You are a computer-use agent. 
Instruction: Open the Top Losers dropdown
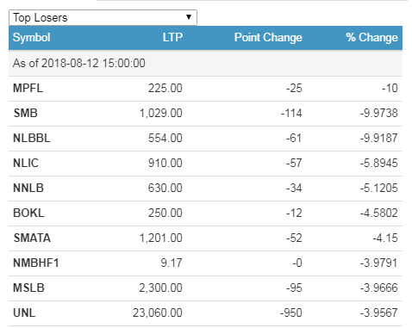pos(103,17)
